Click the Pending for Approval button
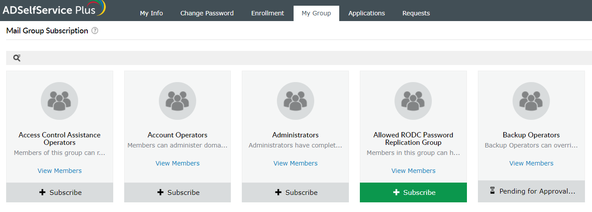 click(531, 191)
